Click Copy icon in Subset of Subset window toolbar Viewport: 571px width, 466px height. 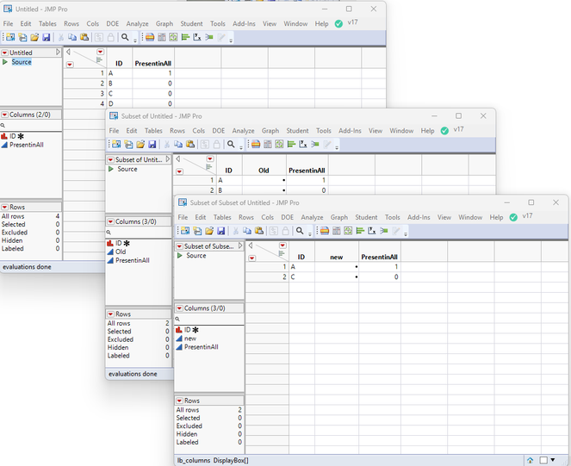[247, 231]
